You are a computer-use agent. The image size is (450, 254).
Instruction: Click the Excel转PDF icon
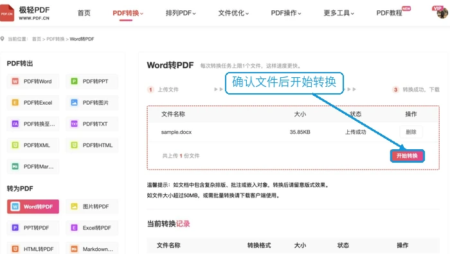(74, 228)
